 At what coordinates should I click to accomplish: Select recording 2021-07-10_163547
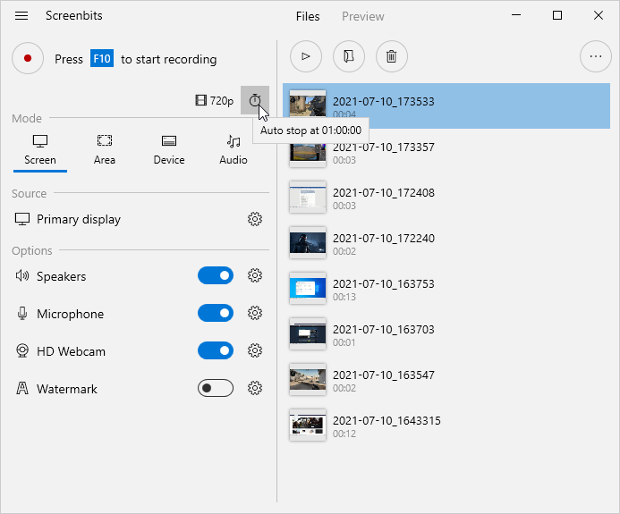pyautogui.click(x=446, y=380)
